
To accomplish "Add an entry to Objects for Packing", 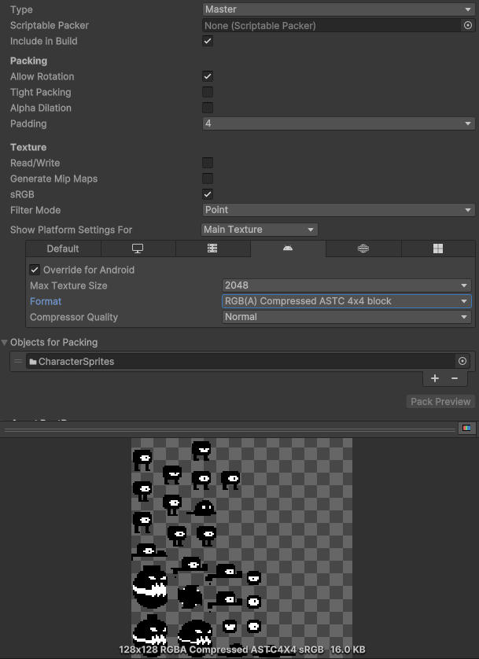I will 435,378.
